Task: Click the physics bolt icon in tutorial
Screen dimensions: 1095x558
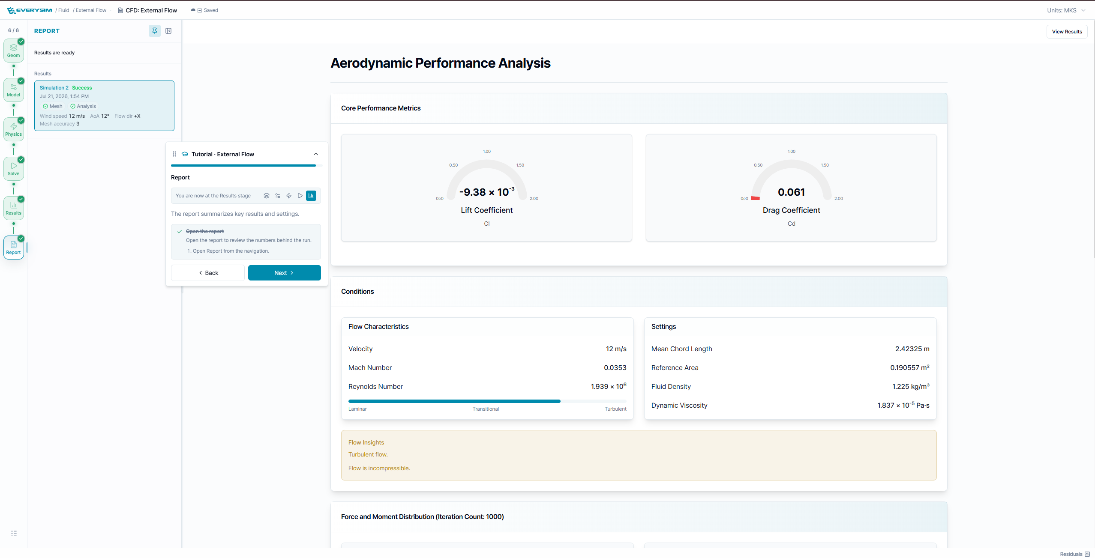Action: point(289,196)
